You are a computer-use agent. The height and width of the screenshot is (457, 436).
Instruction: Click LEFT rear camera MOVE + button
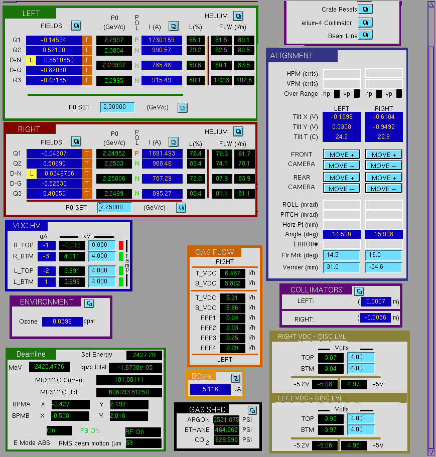(342, 178)
